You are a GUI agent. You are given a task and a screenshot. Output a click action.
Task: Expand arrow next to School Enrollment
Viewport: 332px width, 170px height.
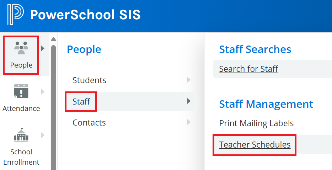(x=43, y=135)
